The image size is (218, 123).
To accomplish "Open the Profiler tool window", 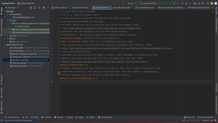I will [91, 117].
